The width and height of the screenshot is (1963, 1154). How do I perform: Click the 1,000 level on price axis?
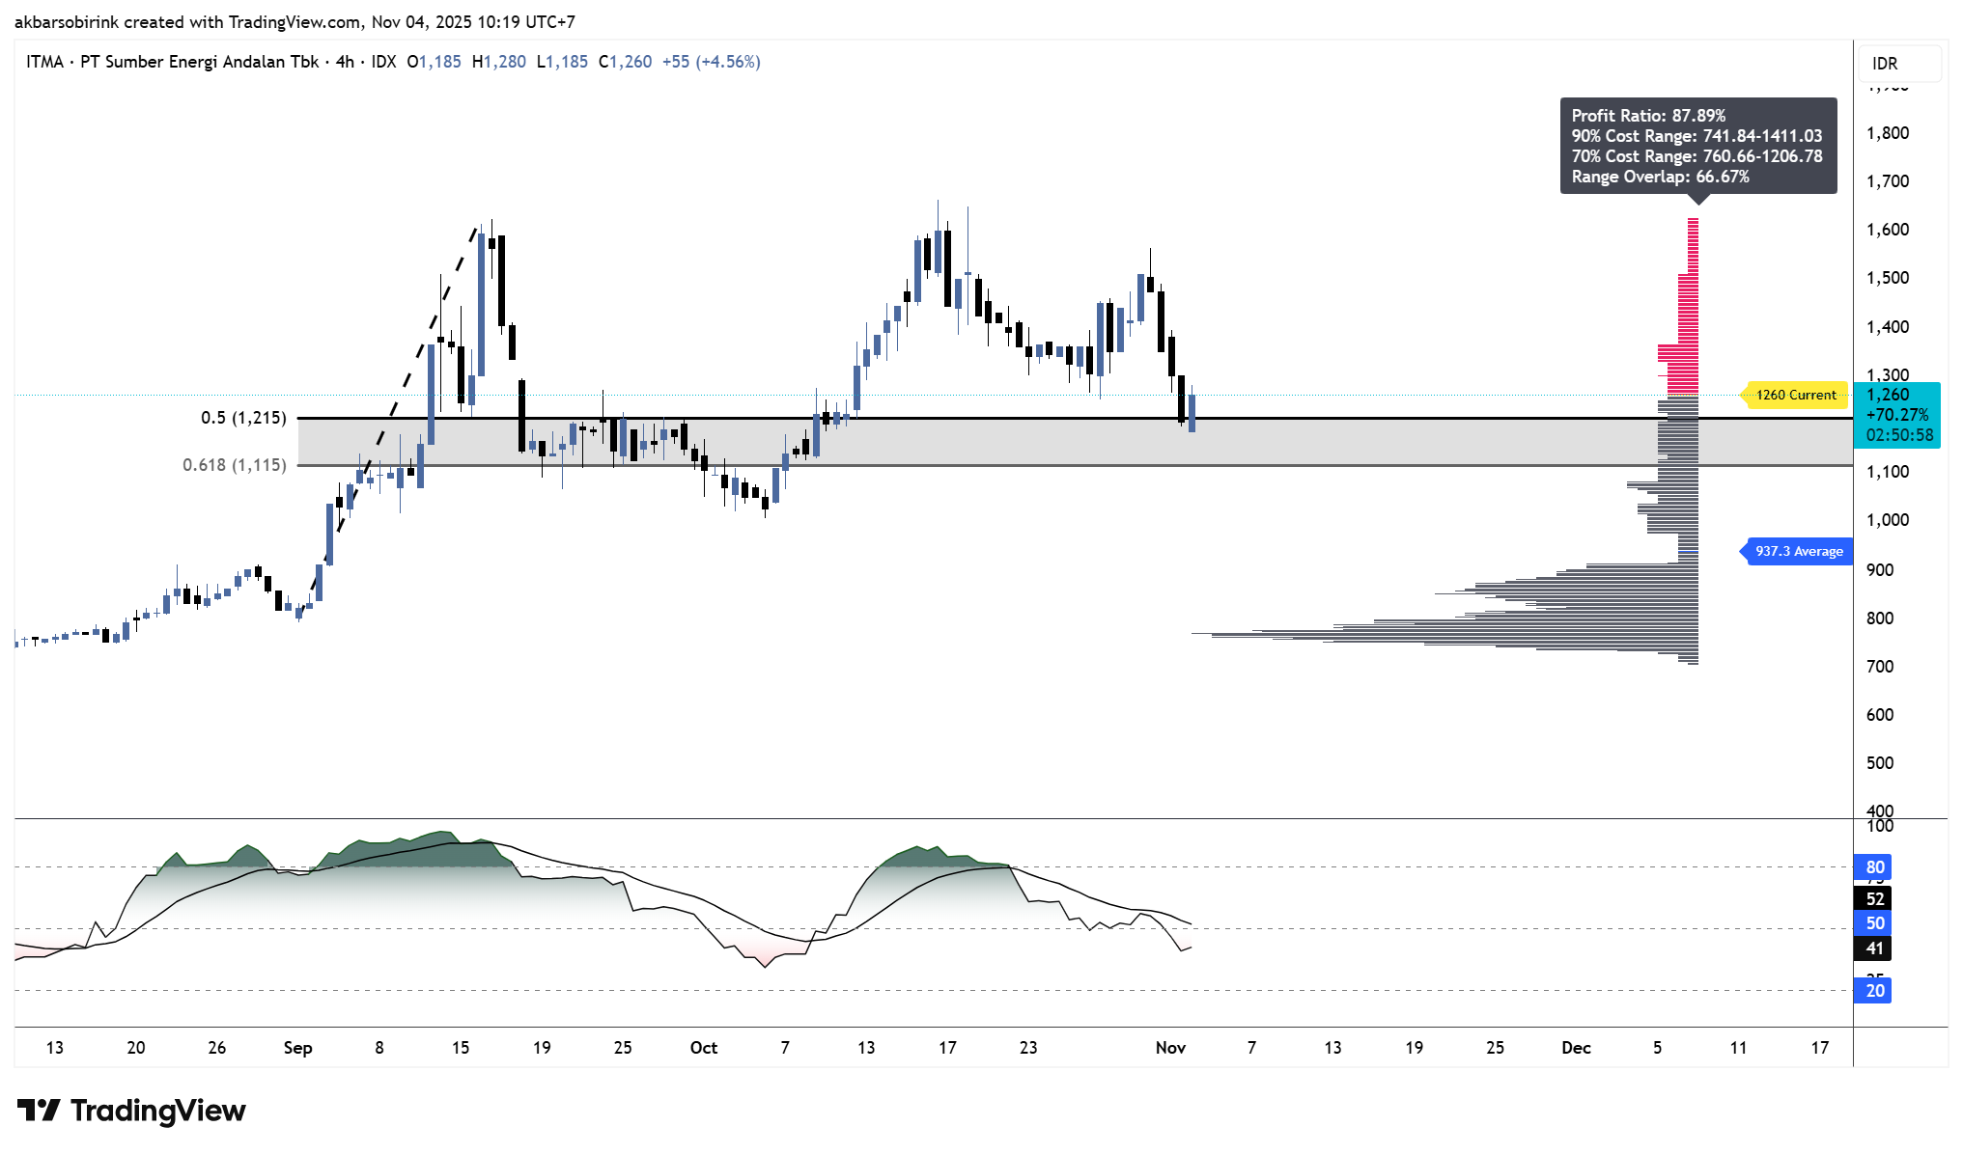pos(1888,520)
